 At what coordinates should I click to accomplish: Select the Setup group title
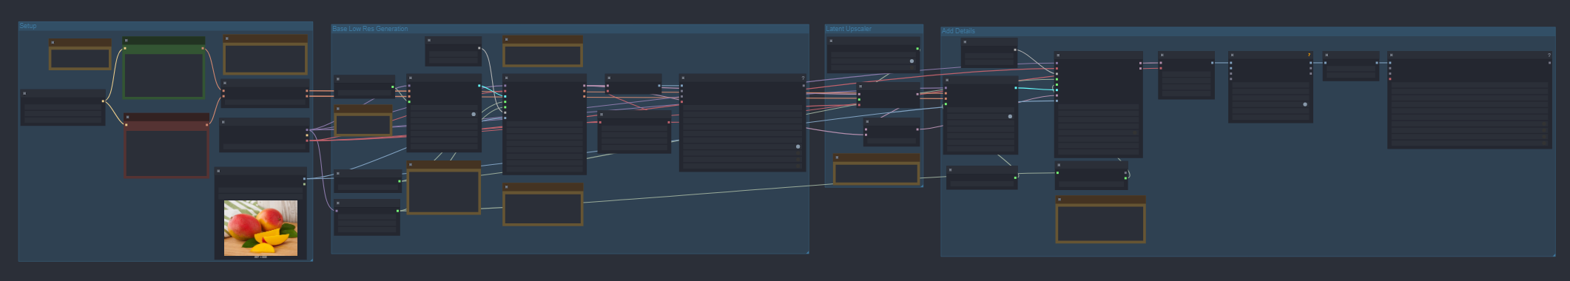coord(27,26)
